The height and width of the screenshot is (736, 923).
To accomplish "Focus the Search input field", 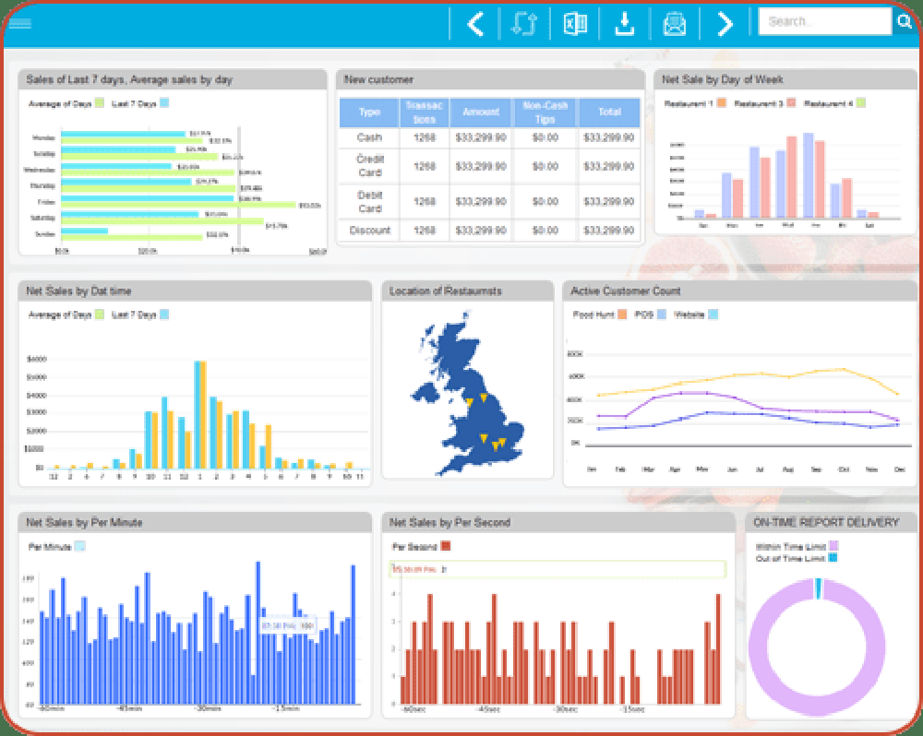I will pos(824,22).
